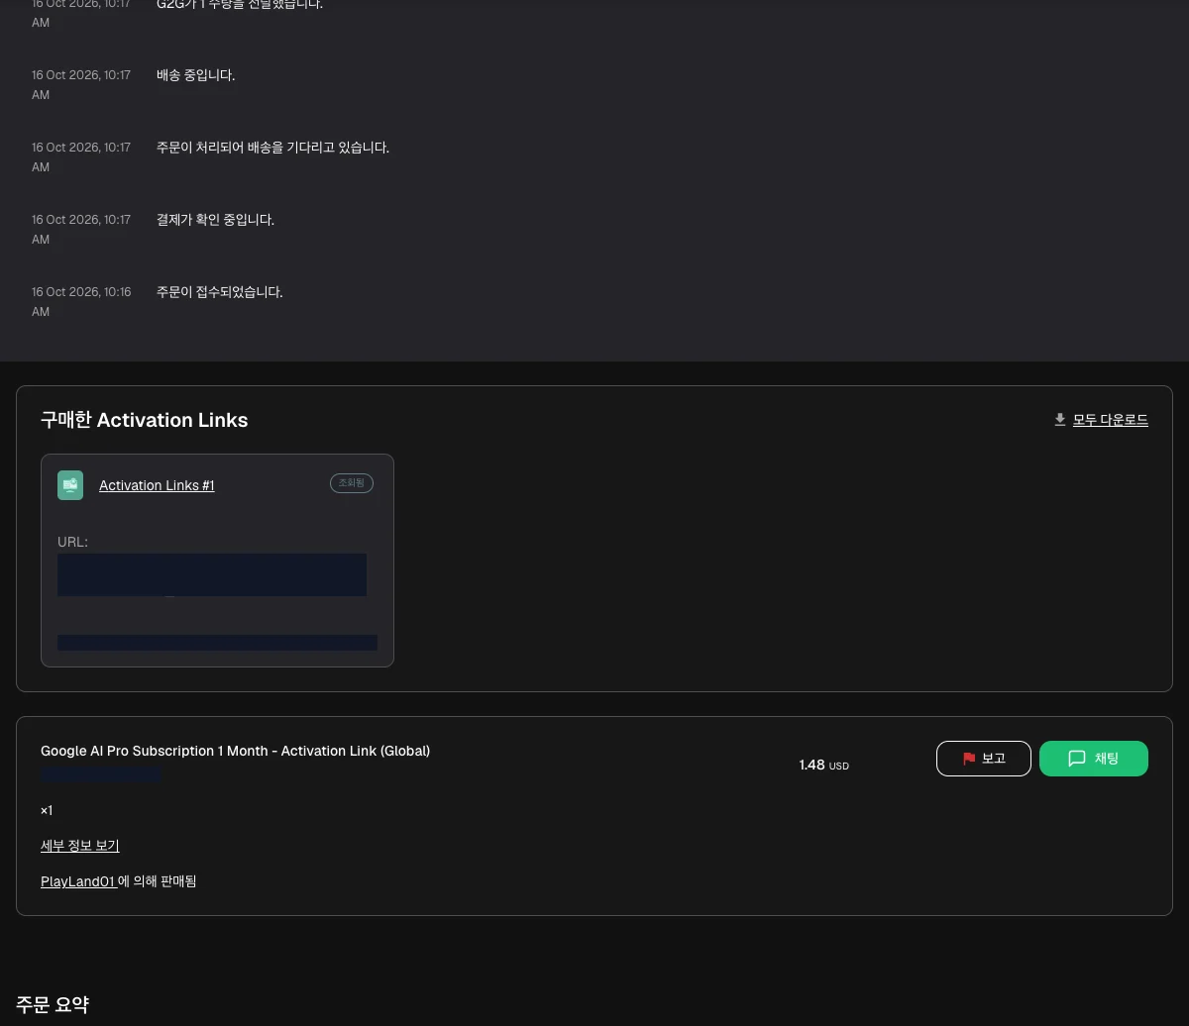Click the Activation Links #1 card icon

point(70,485)
